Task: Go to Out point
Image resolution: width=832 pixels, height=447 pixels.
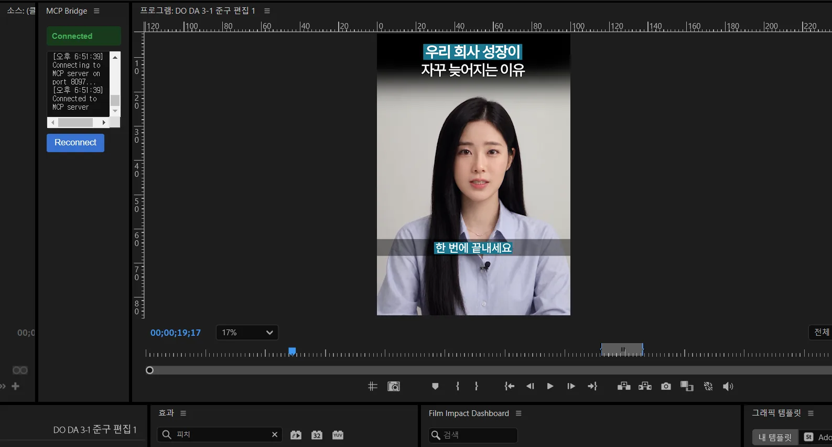Action: click(592, 386)
